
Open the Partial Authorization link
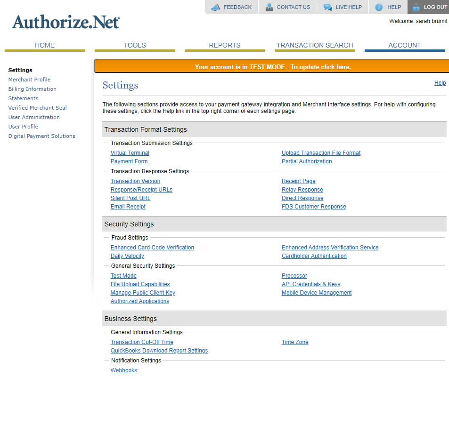tap(307, 161)
